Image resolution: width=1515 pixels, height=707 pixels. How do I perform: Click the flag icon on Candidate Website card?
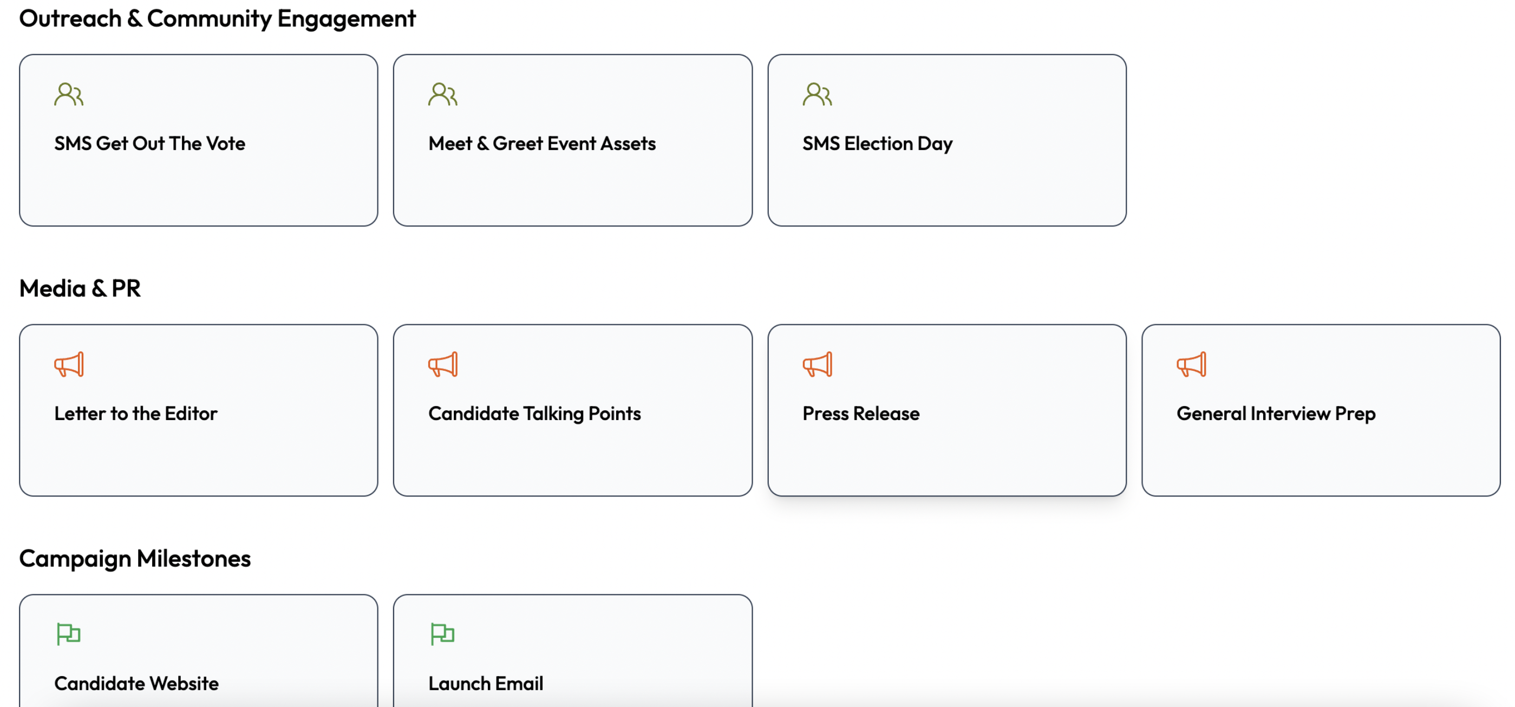pyautogui.click(x=69, y=634)
